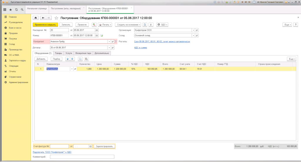Open Расчеты terms link Срок 05.06.2017
Viewport: 301px width, 162px height.
pyautogui.click(x=162, y=42)
